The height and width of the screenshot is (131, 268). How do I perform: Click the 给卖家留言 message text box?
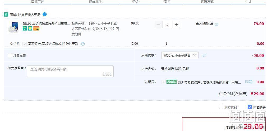coord(70,71)
